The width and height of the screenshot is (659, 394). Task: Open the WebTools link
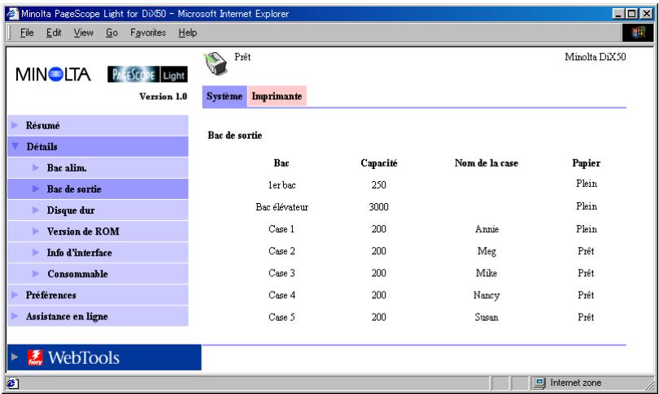click(104, 357)
